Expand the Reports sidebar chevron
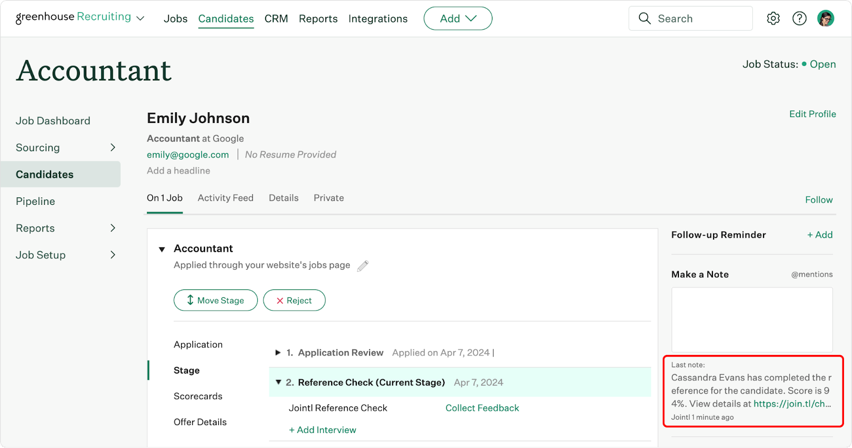Image resolution: width=852 pixels, height=448 pixels. pyautogui.click(x=113, y=228)
